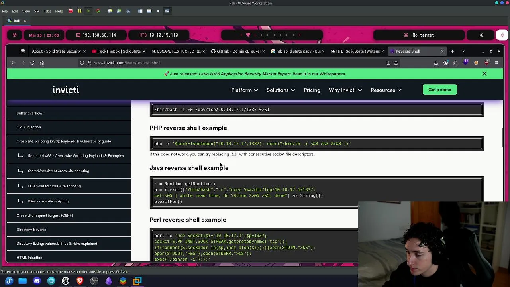Open Buffer overflow sidebar link
Image resolution: width=510 pixels, height=287 pixels.
[x=29, y=113]
